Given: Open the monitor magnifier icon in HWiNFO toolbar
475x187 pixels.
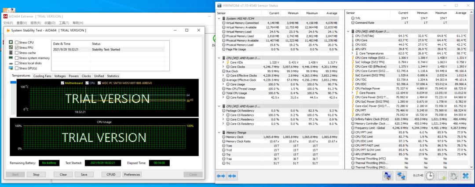Looking at the screenshot, I should tap(388, 176).
